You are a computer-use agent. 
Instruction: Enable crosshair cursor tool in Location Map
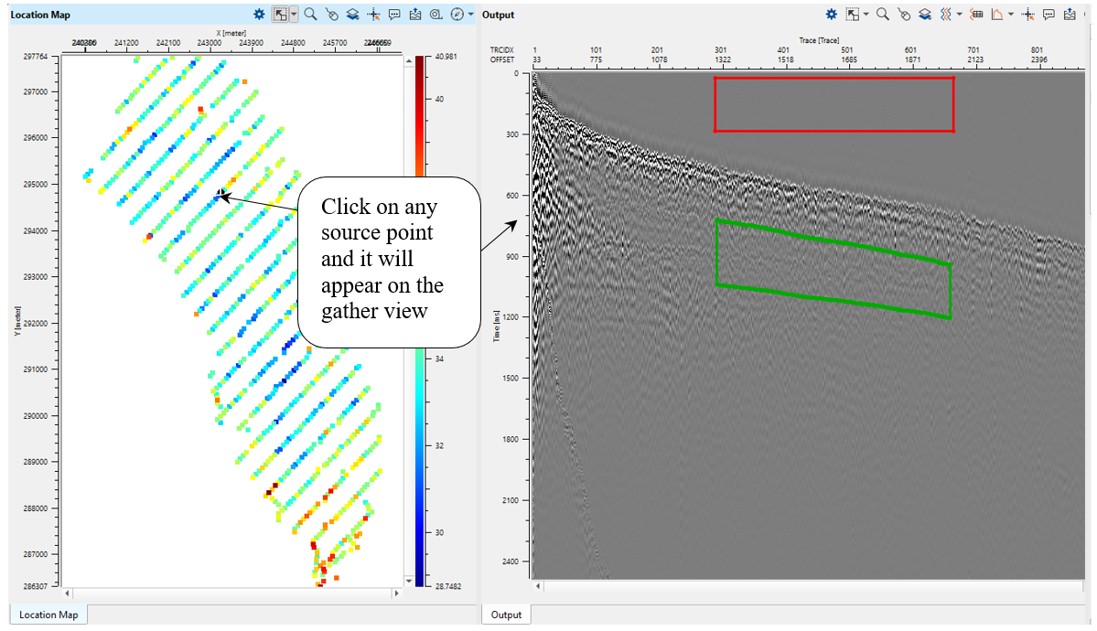(x=374, y=15)
